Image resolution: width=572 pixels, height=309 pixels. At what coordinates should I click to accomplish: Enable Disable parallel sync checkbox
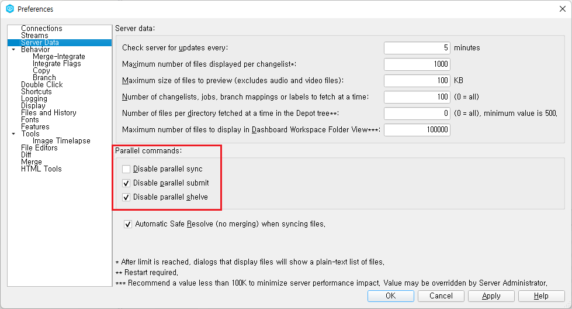[126, 169]
